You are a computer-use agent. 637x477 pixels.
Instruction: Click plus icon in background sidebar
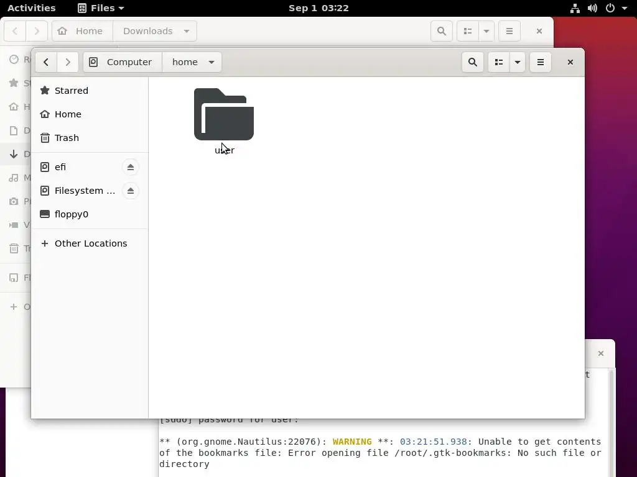point(14,307)
